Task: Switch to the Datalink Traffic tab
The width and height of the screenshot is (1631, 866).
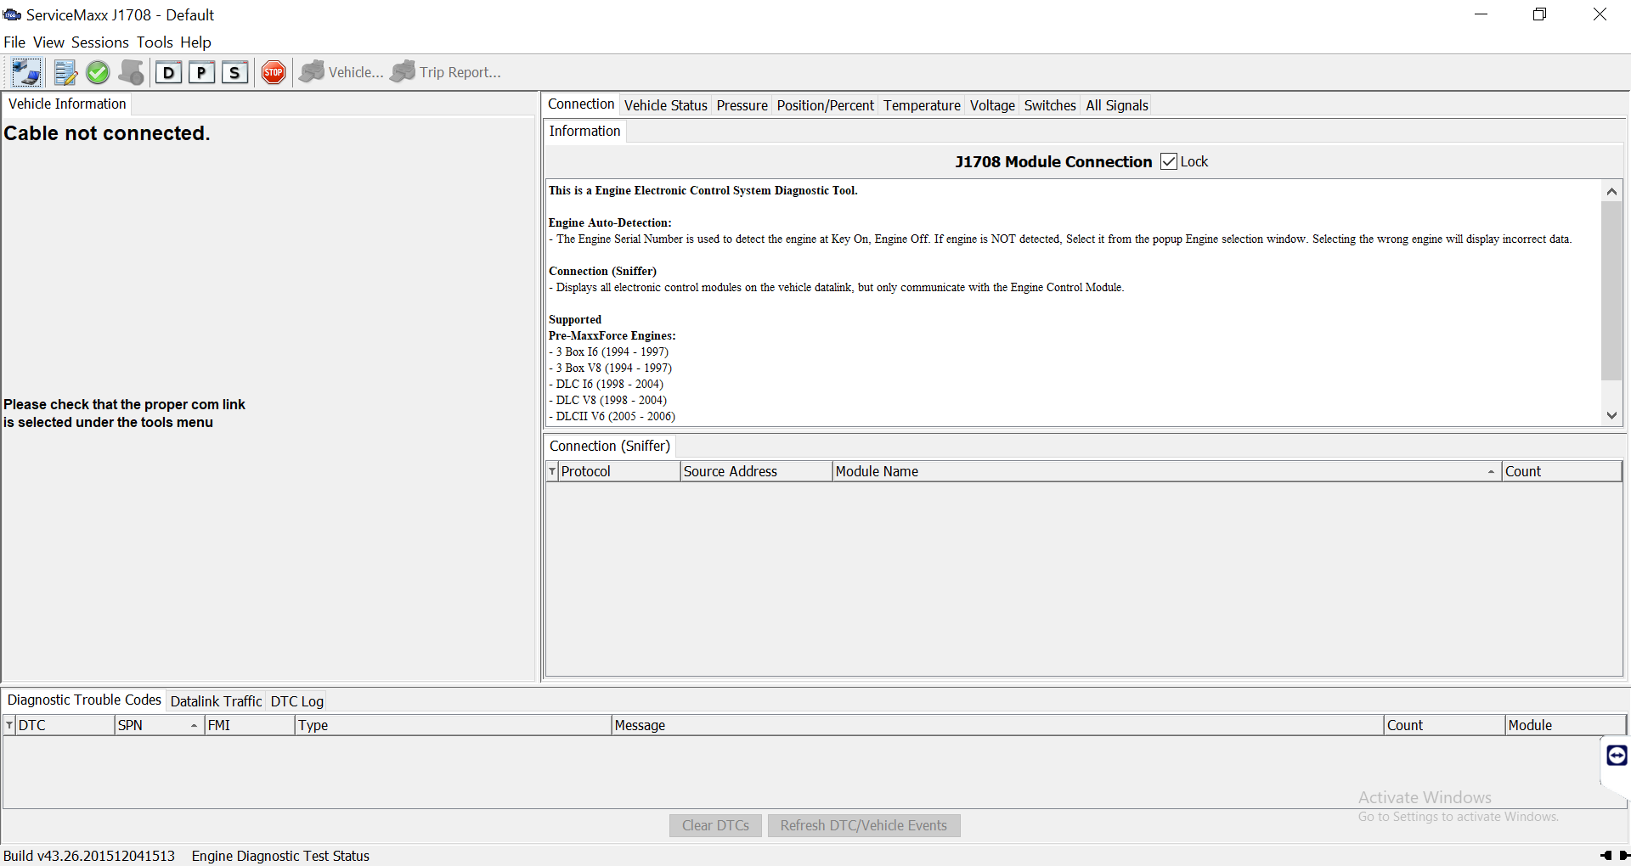Action: pos(216,701)
